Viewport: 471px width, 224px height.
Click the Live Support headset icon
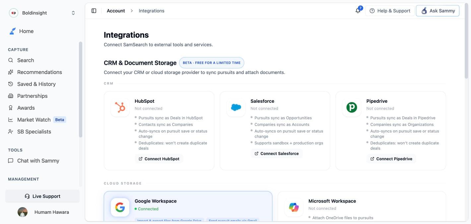27,196
